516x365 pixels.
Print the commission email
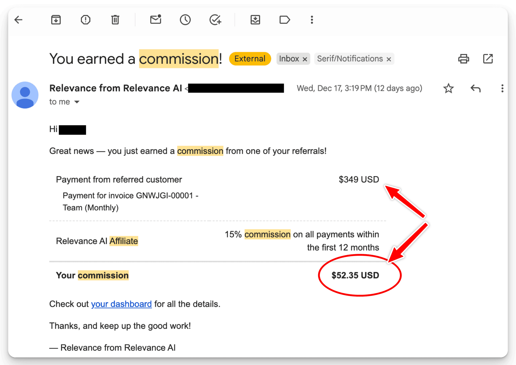tap(463, 59)
